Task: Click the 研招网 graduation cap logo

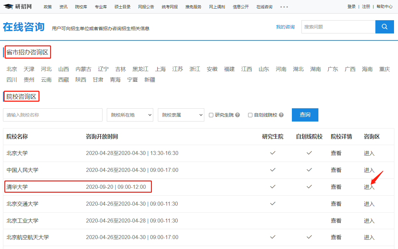Action: [18, 7]
